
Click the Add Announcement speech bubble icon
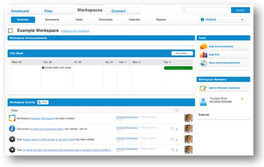204,46
